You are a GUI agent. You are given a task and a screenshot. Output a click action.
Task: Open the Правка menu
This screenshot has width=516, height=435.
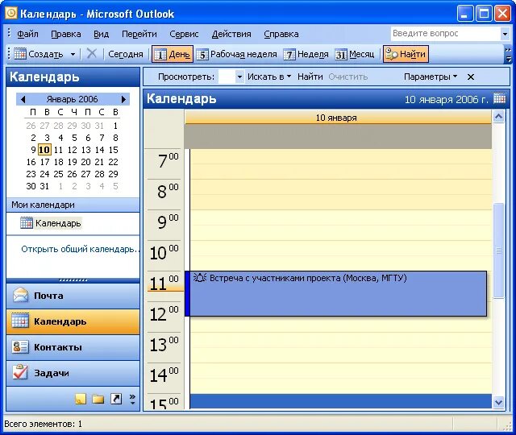point(66,34)
